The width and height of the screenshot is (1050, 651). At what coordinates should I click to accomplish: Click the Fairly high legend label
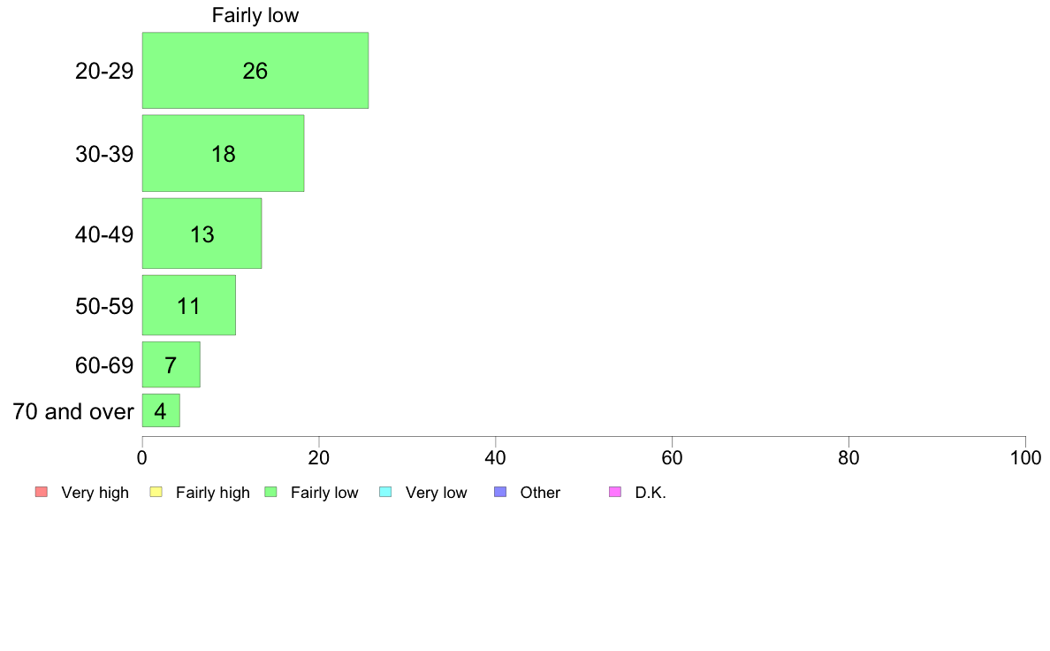pyautogui.click(x=213, y=493)
